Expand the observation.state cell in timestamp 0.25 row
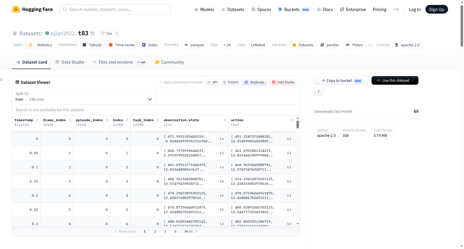The height and width of the screenshot is (249, 464). click(222, 210)
